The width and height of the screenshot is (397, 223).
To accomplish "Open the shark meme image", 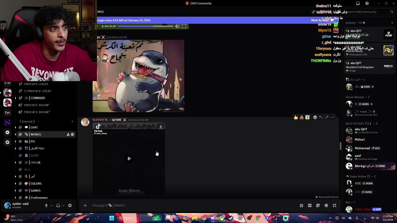I will click(138, 76).
